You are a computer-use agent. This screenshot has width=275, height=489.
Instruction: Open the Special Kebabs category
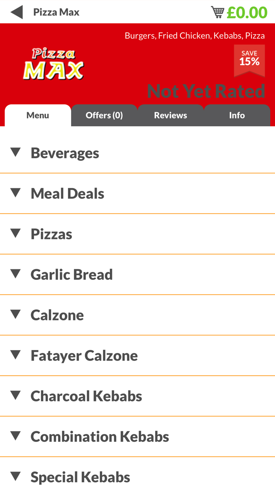click(80, 477)
